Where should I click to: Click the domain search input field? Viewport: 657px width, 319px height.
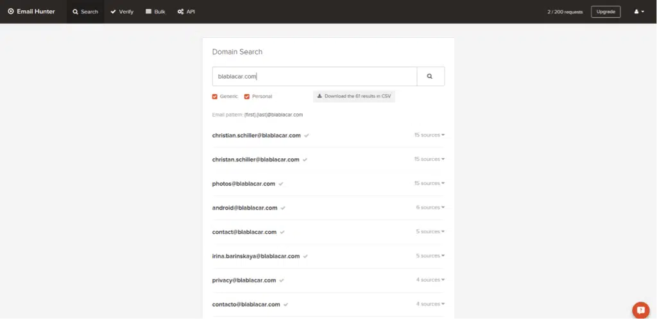click(x=314, y=76)
